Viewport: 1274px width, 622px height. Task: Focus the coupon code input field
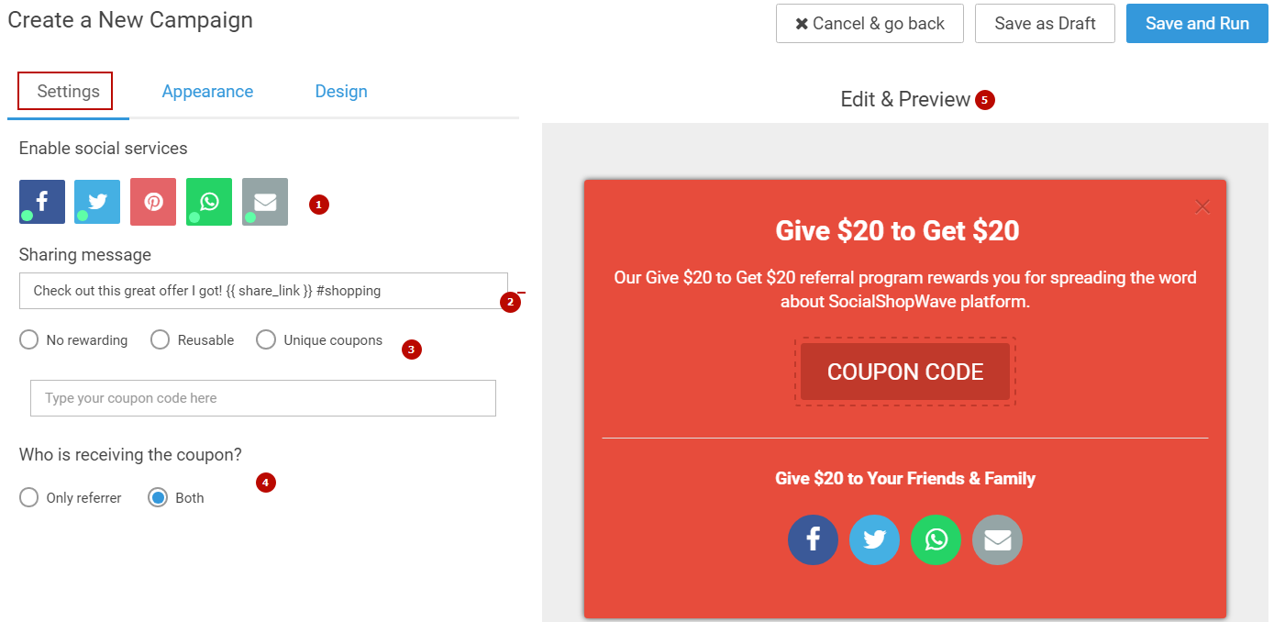(x=263, y=398)
